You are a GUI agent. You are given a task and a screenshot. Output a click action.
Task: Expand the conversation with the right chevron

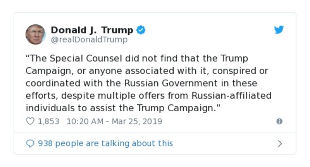[x=280, y=144]
